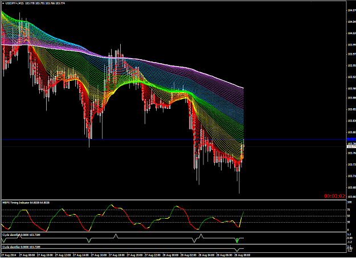Click the 28 Aug 08:00 time label
The width and height of the screenshot is (356, 258).
pyautogui.click(x=242, y=255)
